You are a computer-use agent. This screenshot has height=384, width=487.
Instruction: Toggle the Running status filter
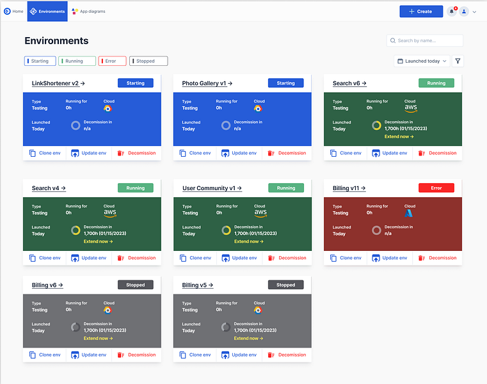coord(77,61)
